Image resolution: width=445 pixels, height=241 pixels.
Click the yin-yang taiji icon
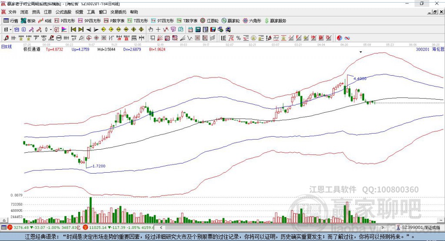(x=339, y=38)
